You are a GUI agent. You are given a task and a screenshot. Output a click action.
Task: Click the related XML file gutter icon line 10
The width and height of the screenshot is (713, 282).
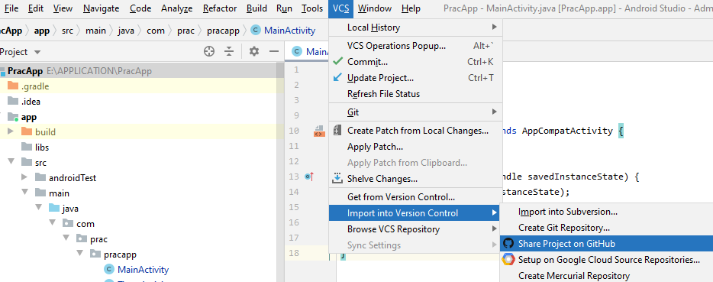(x=319, y=131)
